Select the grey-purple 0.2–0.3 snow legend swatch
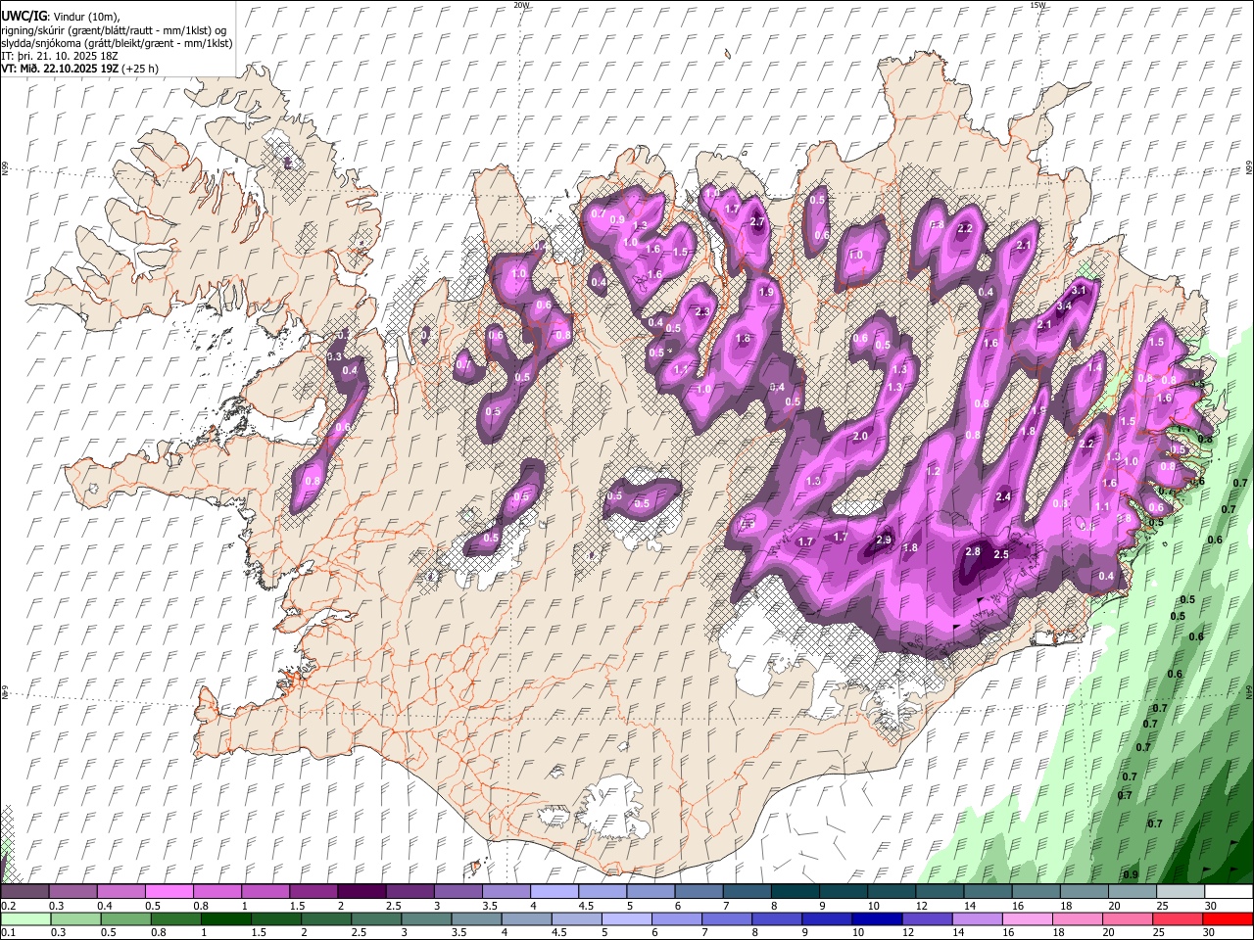This screenshot has height=940, width=1254. coord(24,891)
